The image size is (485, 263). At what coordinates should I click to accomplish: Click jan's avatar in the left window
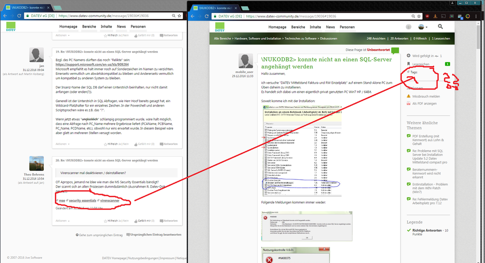(x=36, y=55)
